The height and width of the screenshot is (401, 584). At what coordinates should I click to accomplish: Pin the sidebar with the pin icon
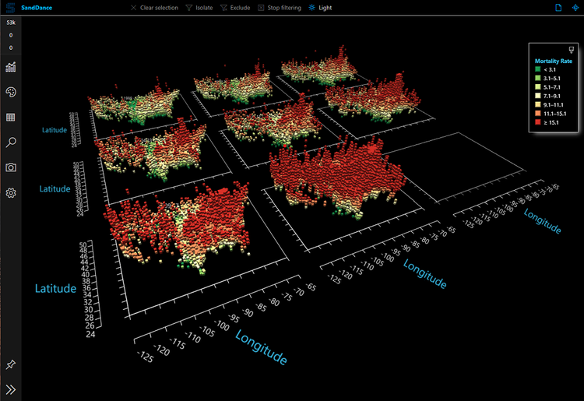(11, 364)
